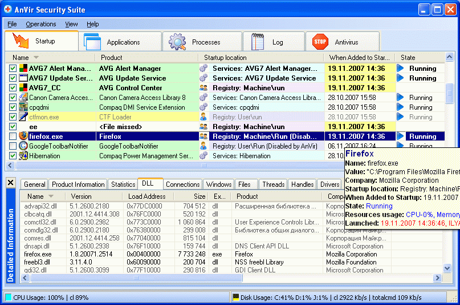Uncheck the AVG7_CC startup checkbox
This screenshot has height=305, width=460.
pyautogui.click(x=13, y=88)
